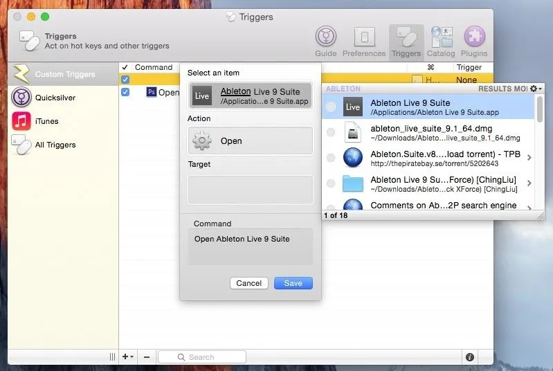Open the Plugins toolbar icon
Viewport: 553px width, 371px height.
[x=474, y=42]
